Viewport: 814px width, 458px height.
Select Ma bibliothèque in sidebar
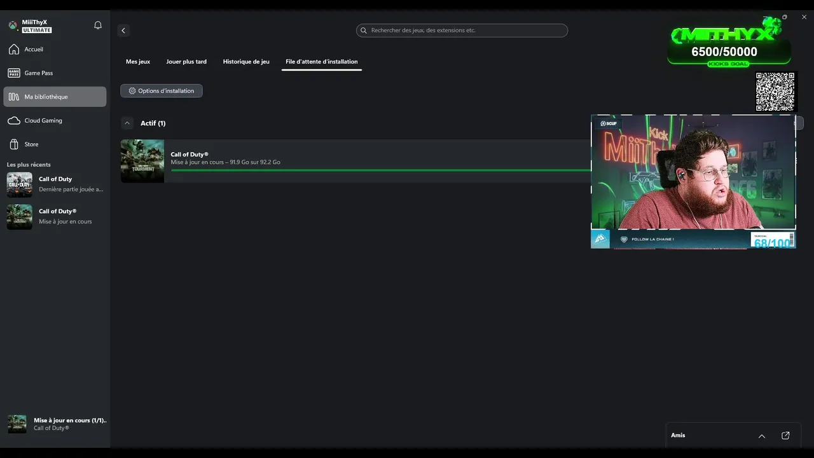(55, 97)
